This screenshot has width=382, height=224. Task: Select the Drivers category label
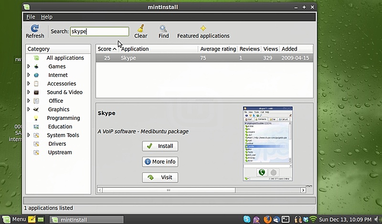[x=57, y=144]
